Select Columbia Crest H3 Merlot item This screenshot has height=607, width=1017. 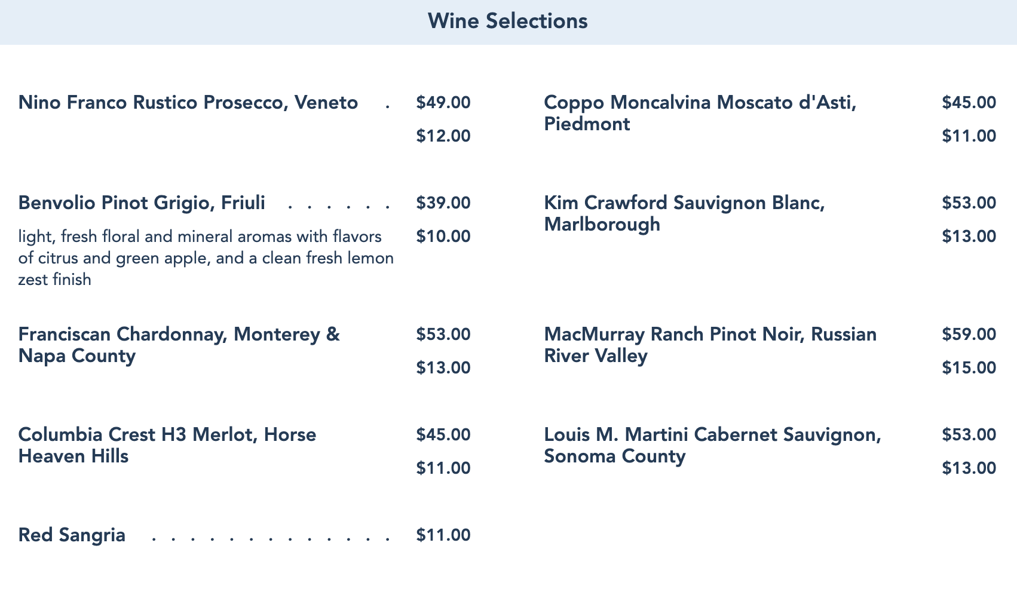pos(167,445)
